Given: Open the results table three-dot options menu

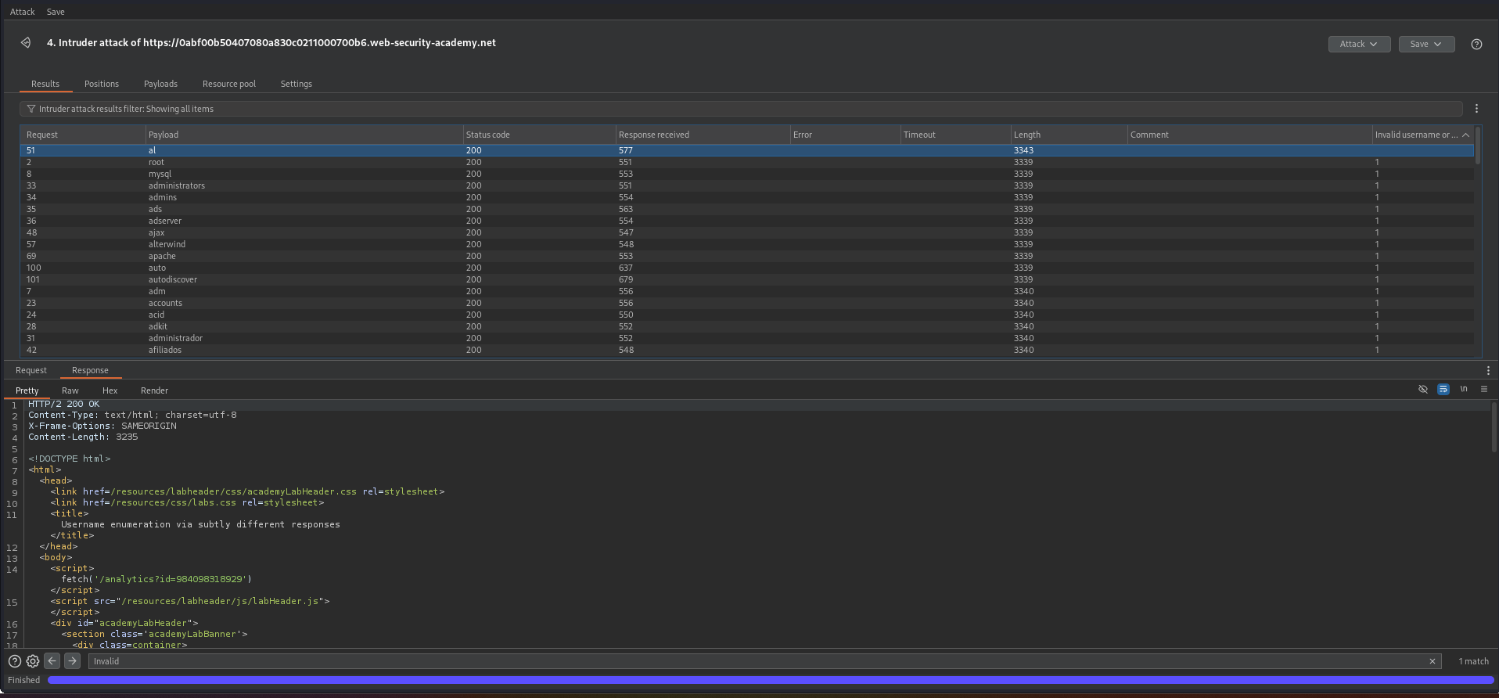Looking at the screenshot, I should click(1476, 109).
